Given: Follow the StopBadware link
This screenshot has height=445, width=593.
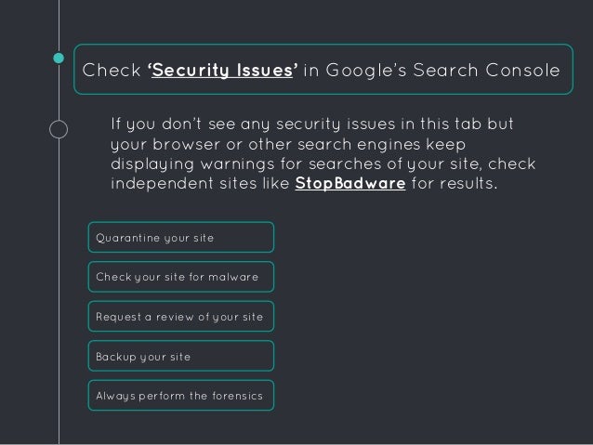Looking at the screenshot, I should (349, 182).
